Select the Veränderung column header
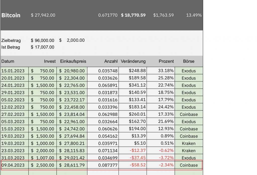The height and width of the screenshot is (175, 257). (133, 61)
